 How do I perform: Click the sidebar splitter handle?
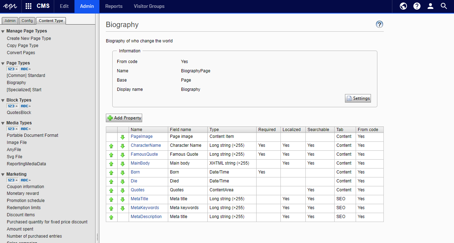(97, 237)
